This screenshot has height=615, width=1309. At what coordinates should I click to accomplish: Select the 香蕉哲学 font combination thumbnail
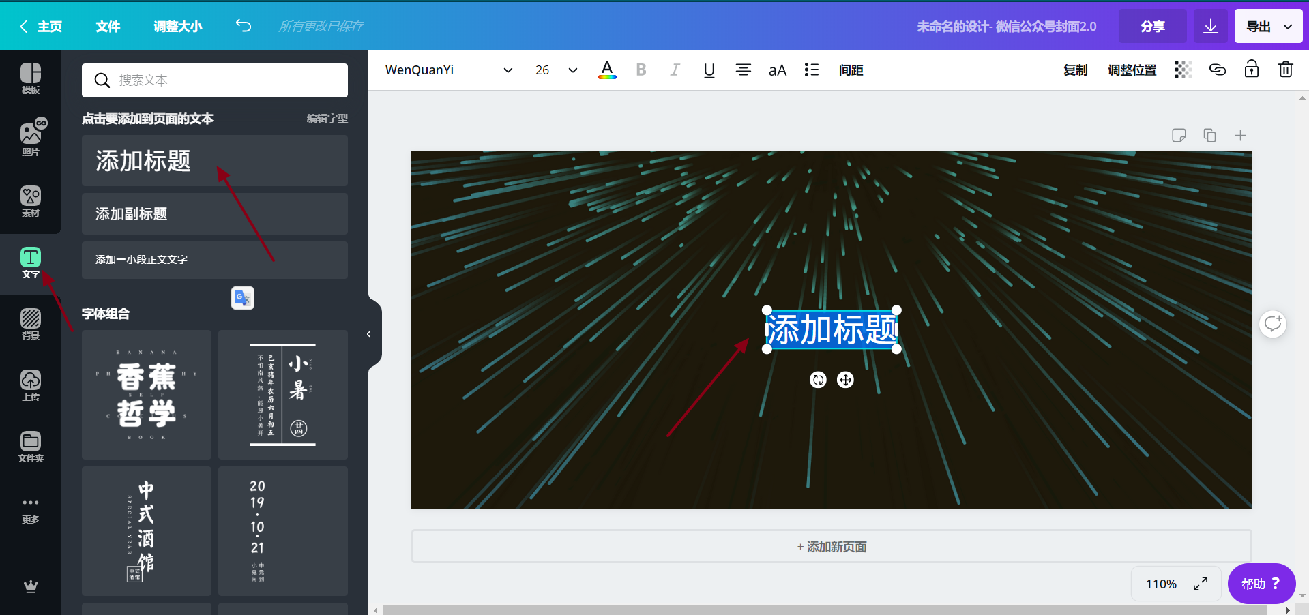(x=147, y=395)
